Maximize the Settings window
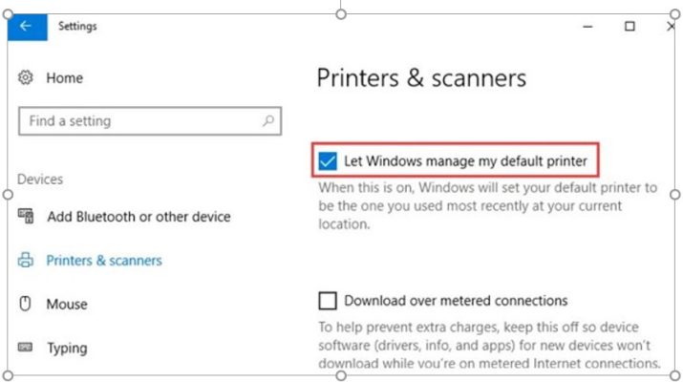Image resolution: width=683 pixels, height=382 pixels. (x=630, y=27)
